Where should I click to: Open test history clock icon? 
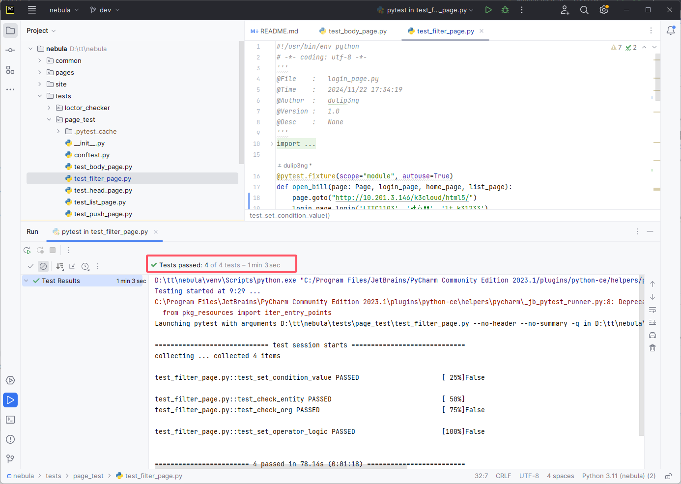(85, 266)
